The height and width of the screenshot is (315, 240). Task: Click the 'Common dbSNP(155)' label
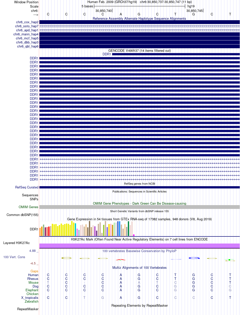click(x=22, y=215)
